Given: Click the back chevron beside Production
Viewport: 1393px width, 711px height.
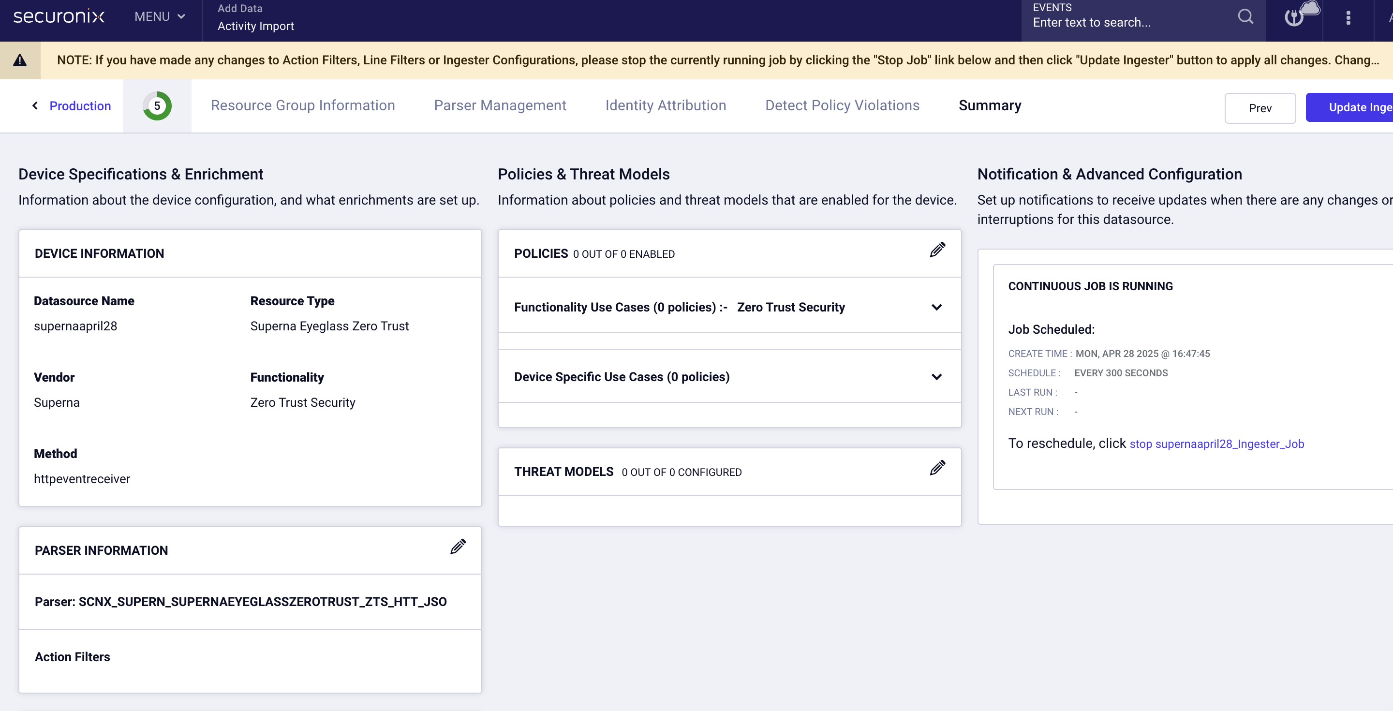Looking at the screenshot, I should pos(35,105).
